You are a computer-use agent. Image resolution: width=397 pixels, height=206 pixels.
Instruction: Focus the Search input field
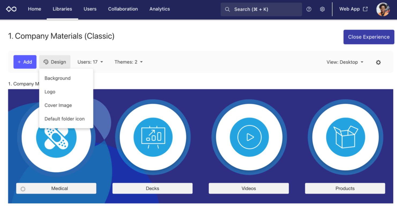(261, 9)
